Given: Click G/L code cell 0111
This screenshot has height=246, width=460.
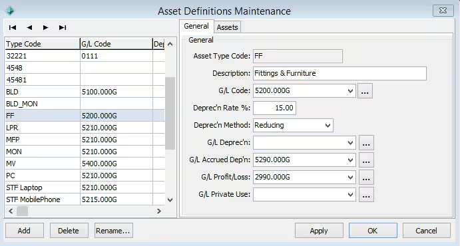Looking at the screenshot, I should tap(116, 56).
